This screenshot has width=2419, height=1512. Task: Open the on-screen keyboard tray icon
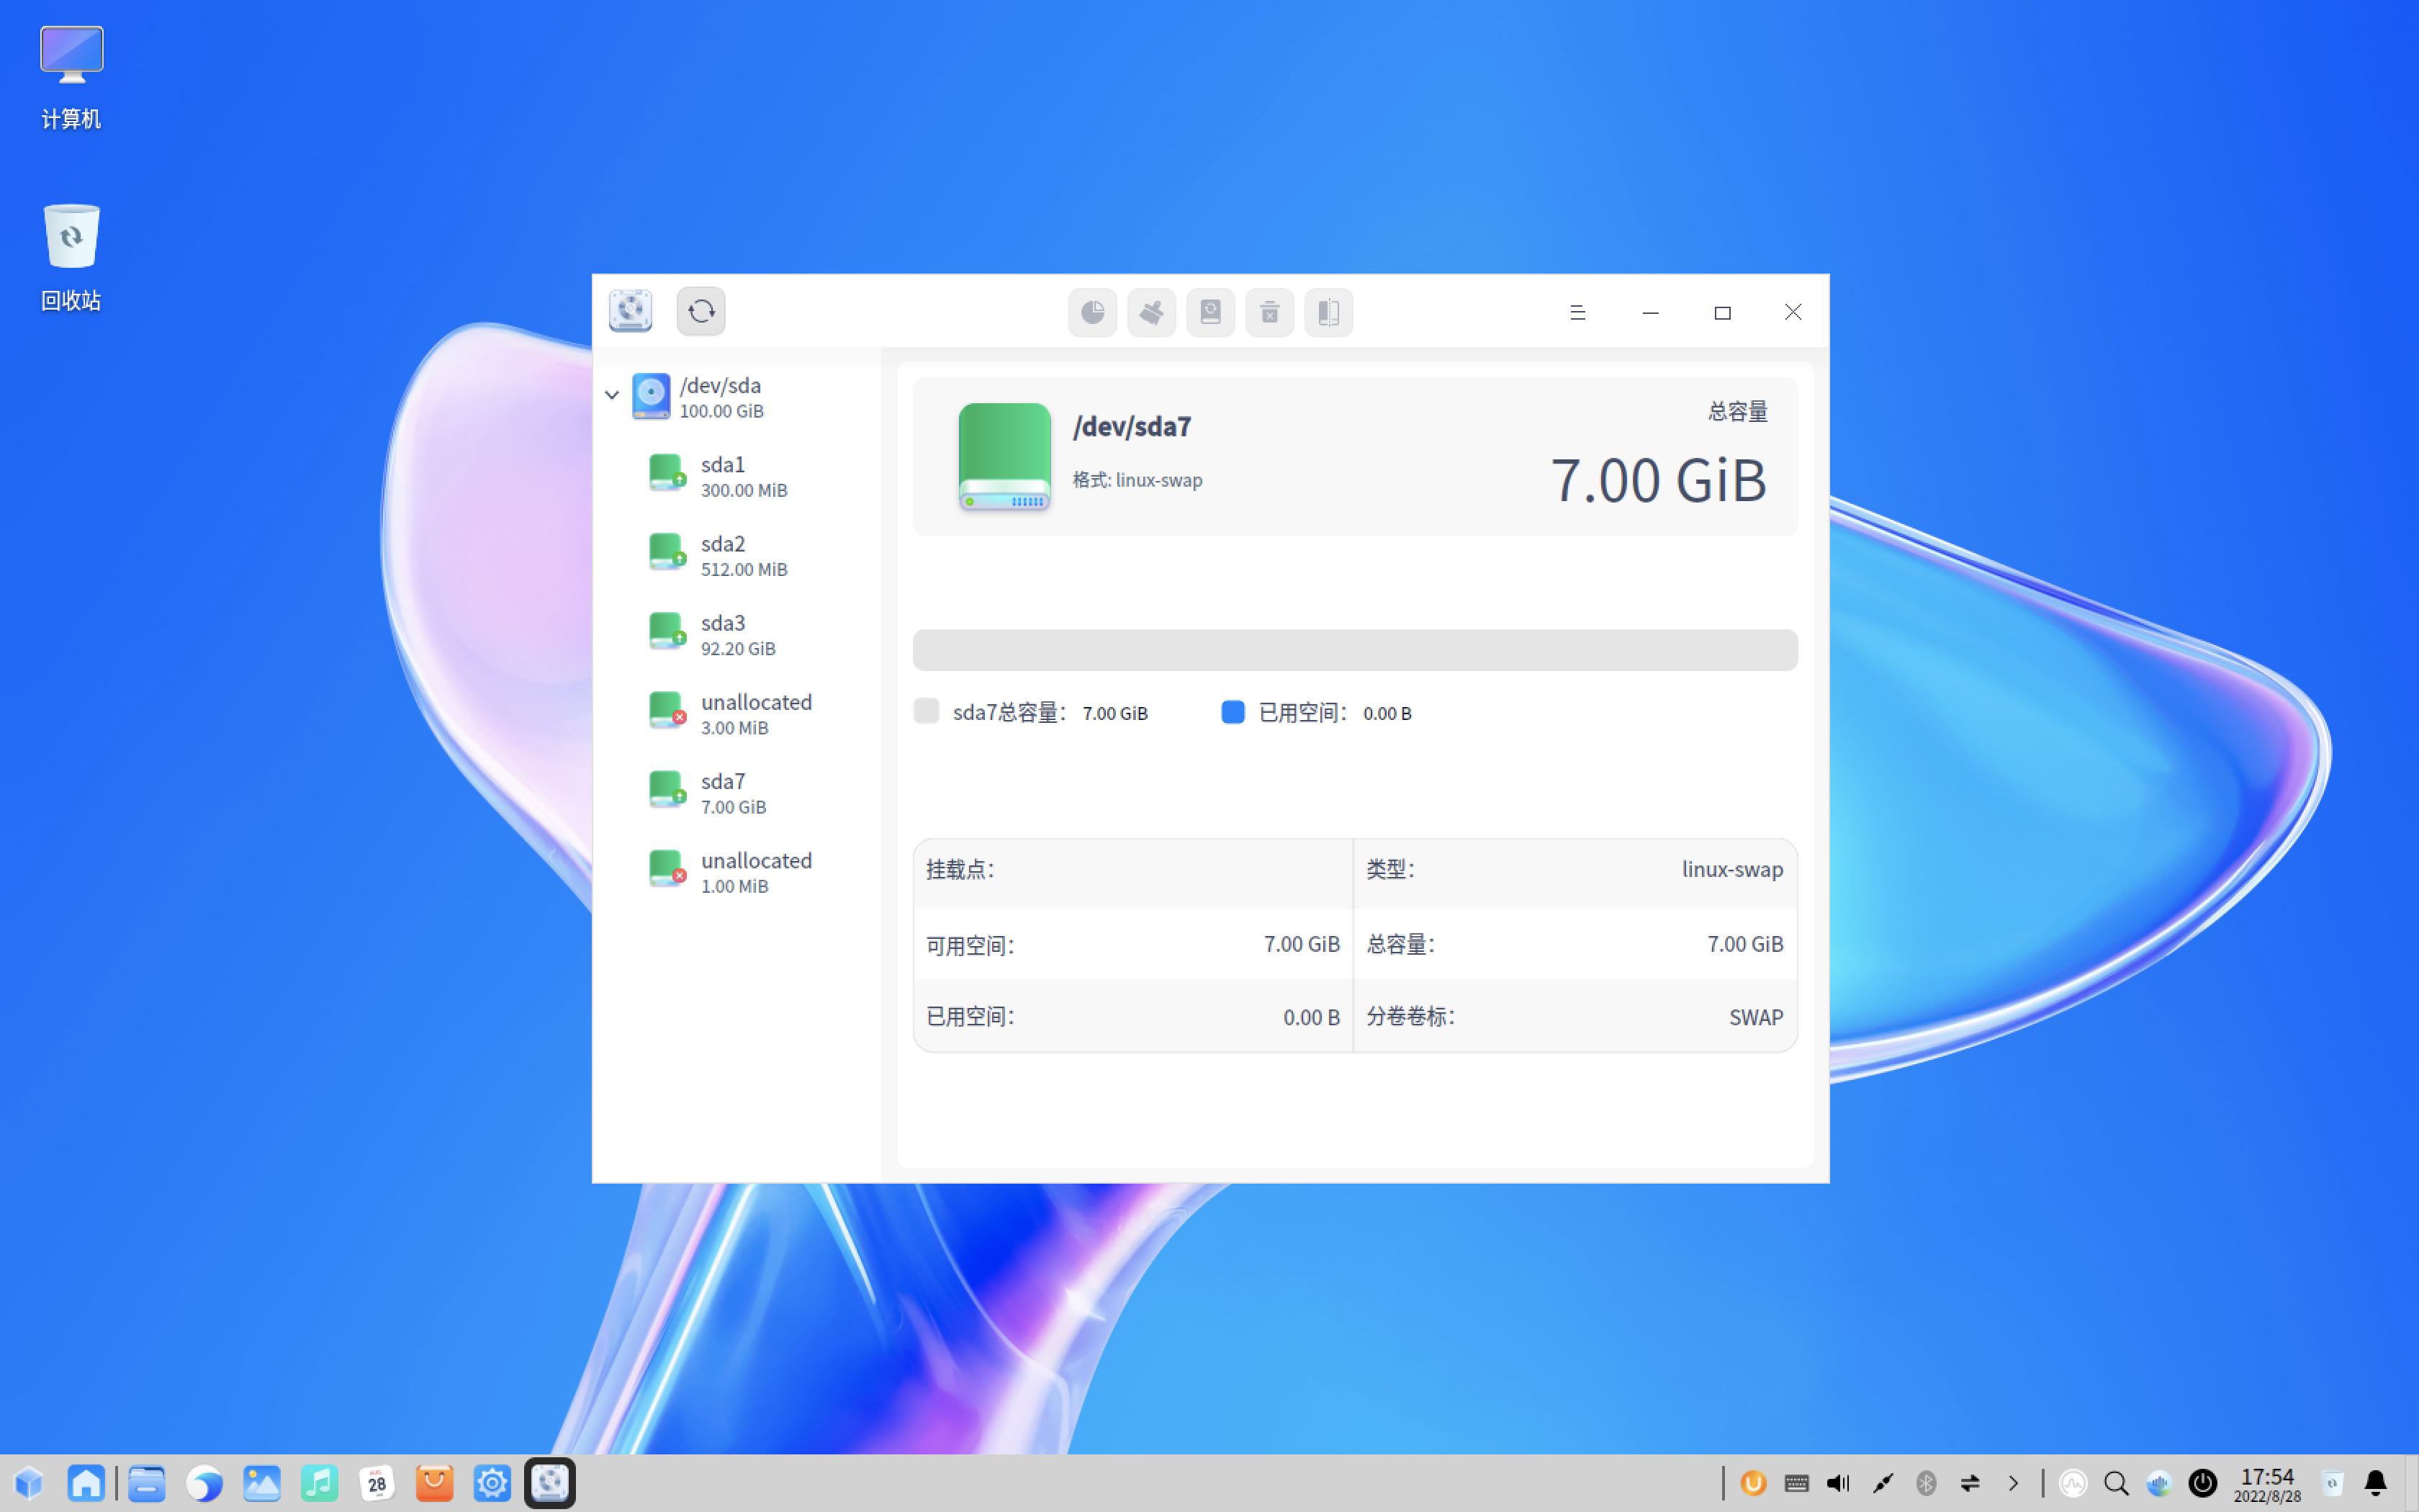click(1796, 1483)
